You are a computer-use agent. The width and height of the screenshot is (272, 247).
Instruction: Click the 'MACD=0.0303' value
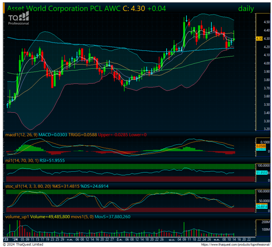(x=53, y=135)
